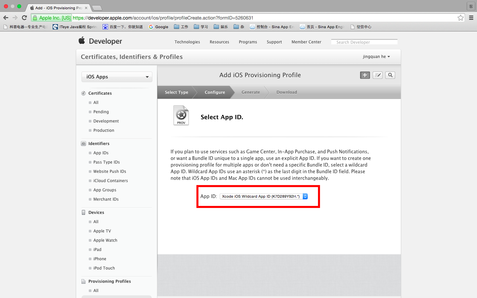
Task: Open the App ID selection dropdown
Action: [x=264, y=196]
